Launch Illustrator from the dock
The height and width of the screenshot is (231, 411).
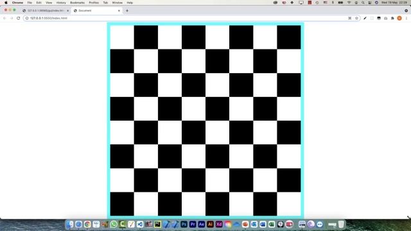point(210,225)
